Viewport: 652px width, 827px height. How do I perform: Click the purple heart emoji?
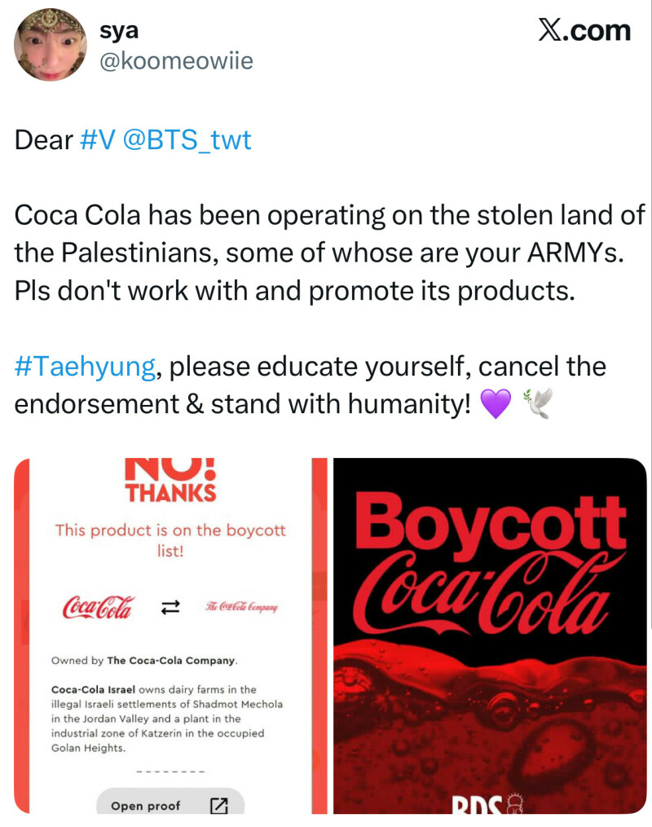pos(496,404)
